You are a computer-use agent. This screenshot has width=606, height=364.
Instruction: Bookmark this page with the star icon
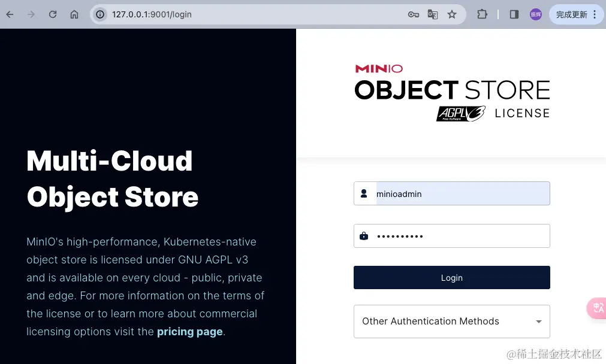[x=452, y=15]
